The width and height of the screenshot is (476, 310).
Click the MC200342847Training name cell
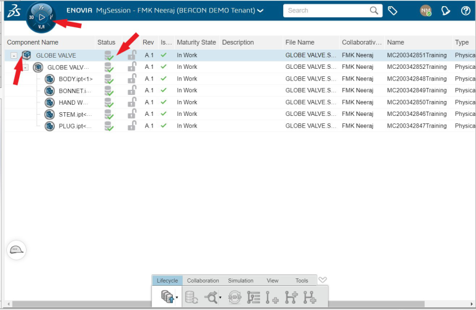[416, 126]
